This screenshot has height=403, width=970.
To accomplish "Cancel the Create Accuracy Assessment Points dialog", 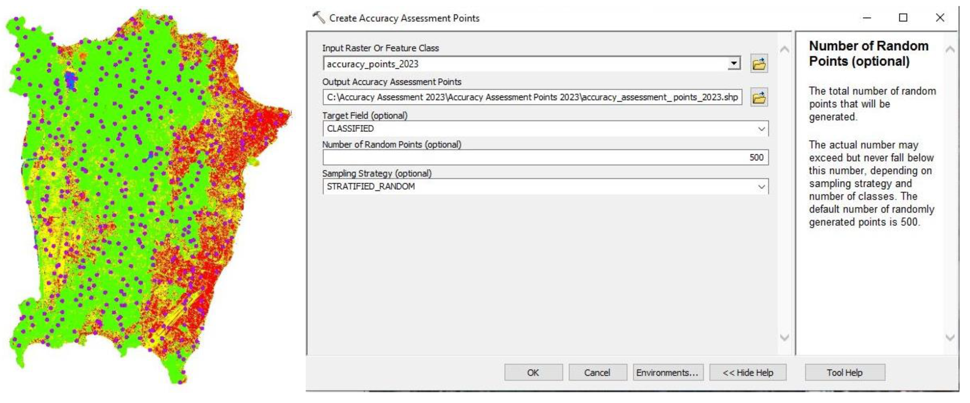I will click(x=598, y=372).
